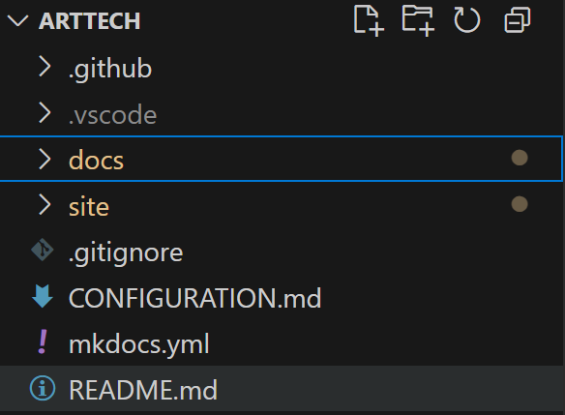Click the New File icon

[369, 21]
